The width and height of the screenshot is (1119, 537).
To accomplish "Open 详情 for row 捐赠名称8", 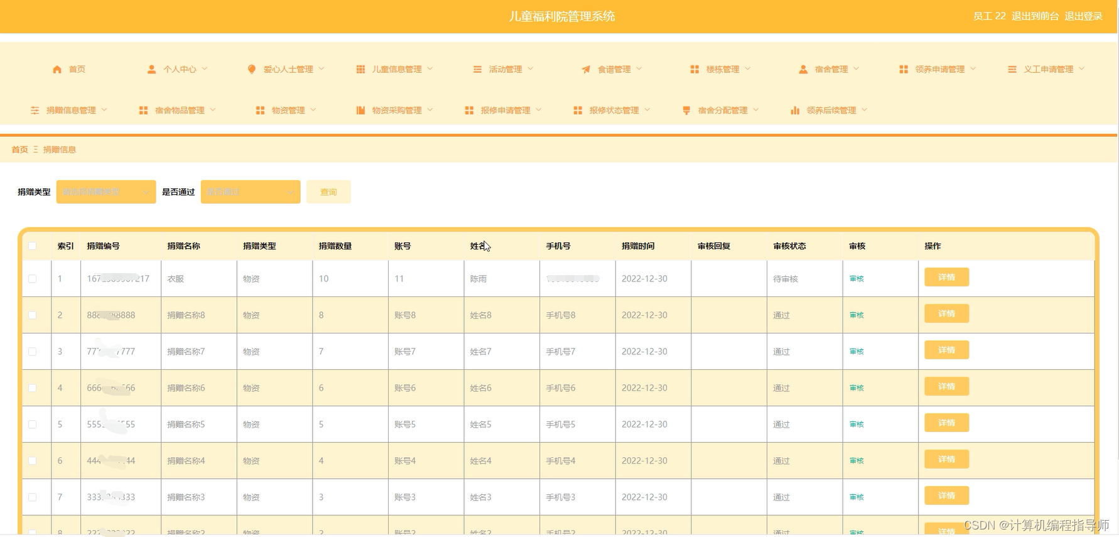I will pyautogui.click(x=946, y=313).
